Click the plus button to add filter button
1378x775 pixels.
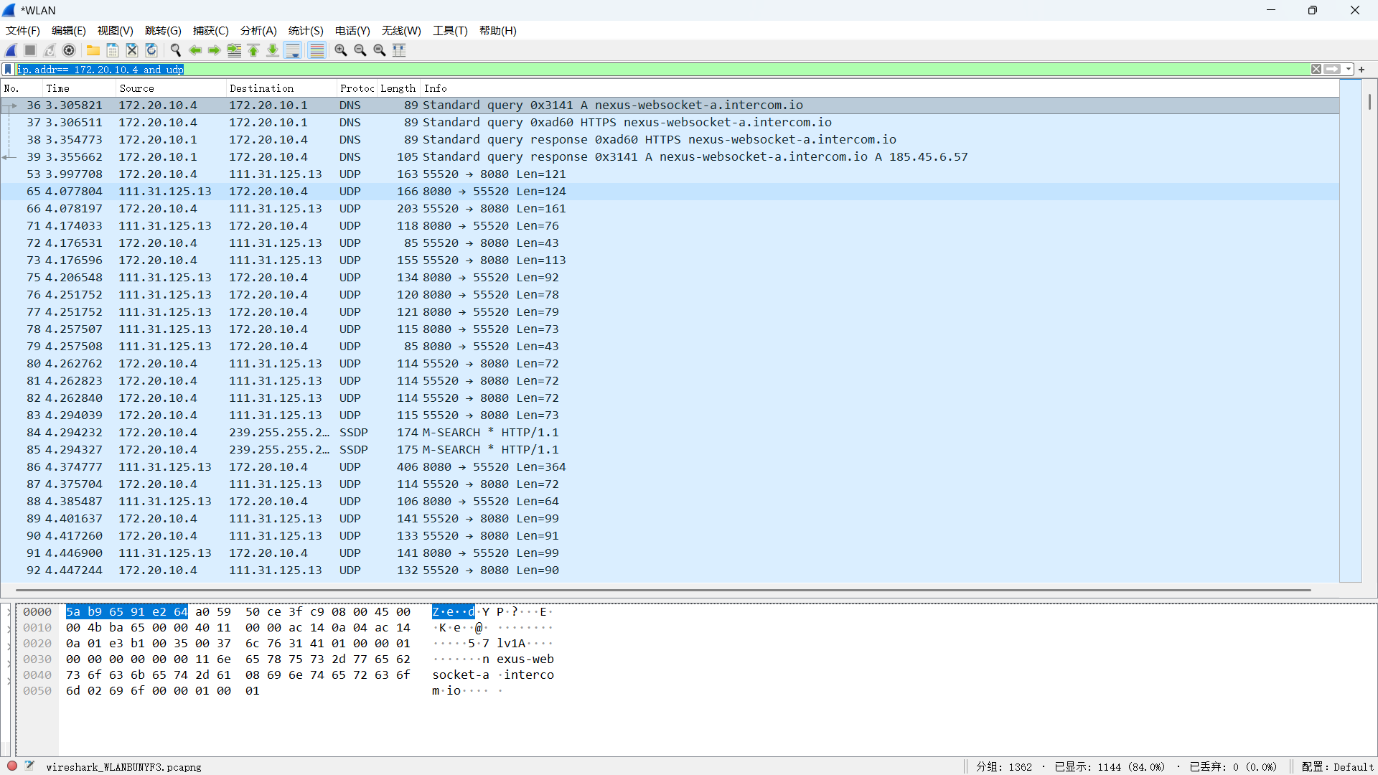(1361, 70)
